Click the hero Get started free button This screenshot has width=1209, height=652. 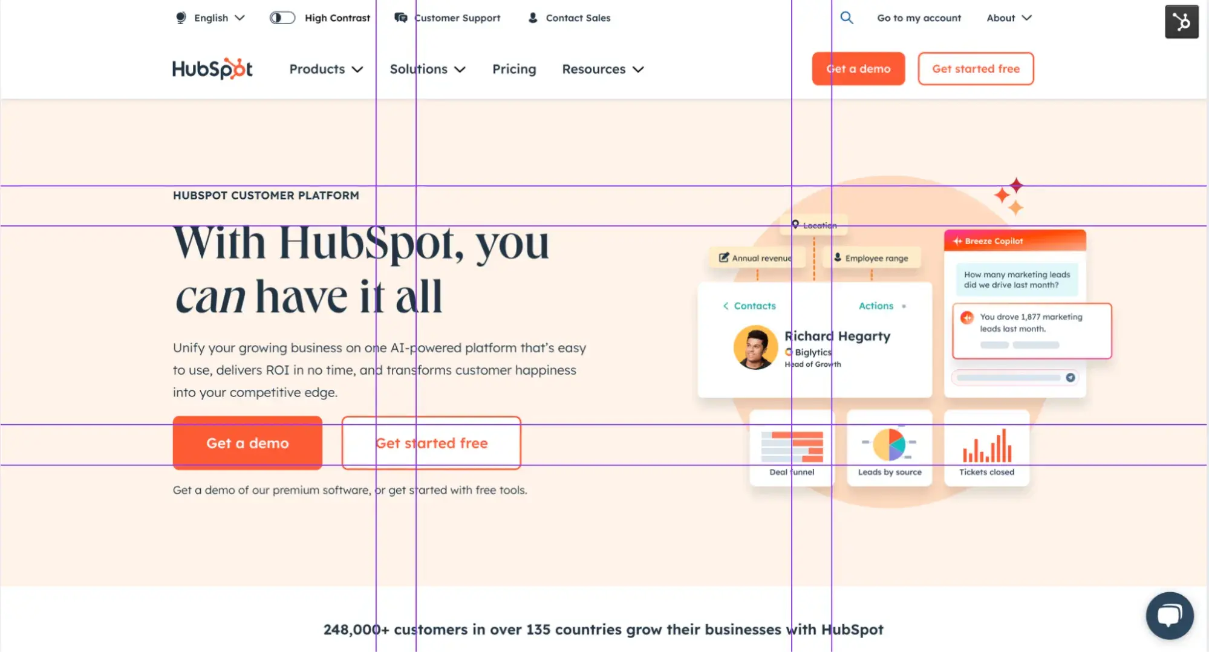point(431,442)
